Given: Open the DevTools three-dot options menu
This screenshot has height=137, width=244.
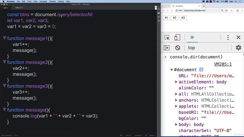Looking at the screenshot, I should 228,37.
